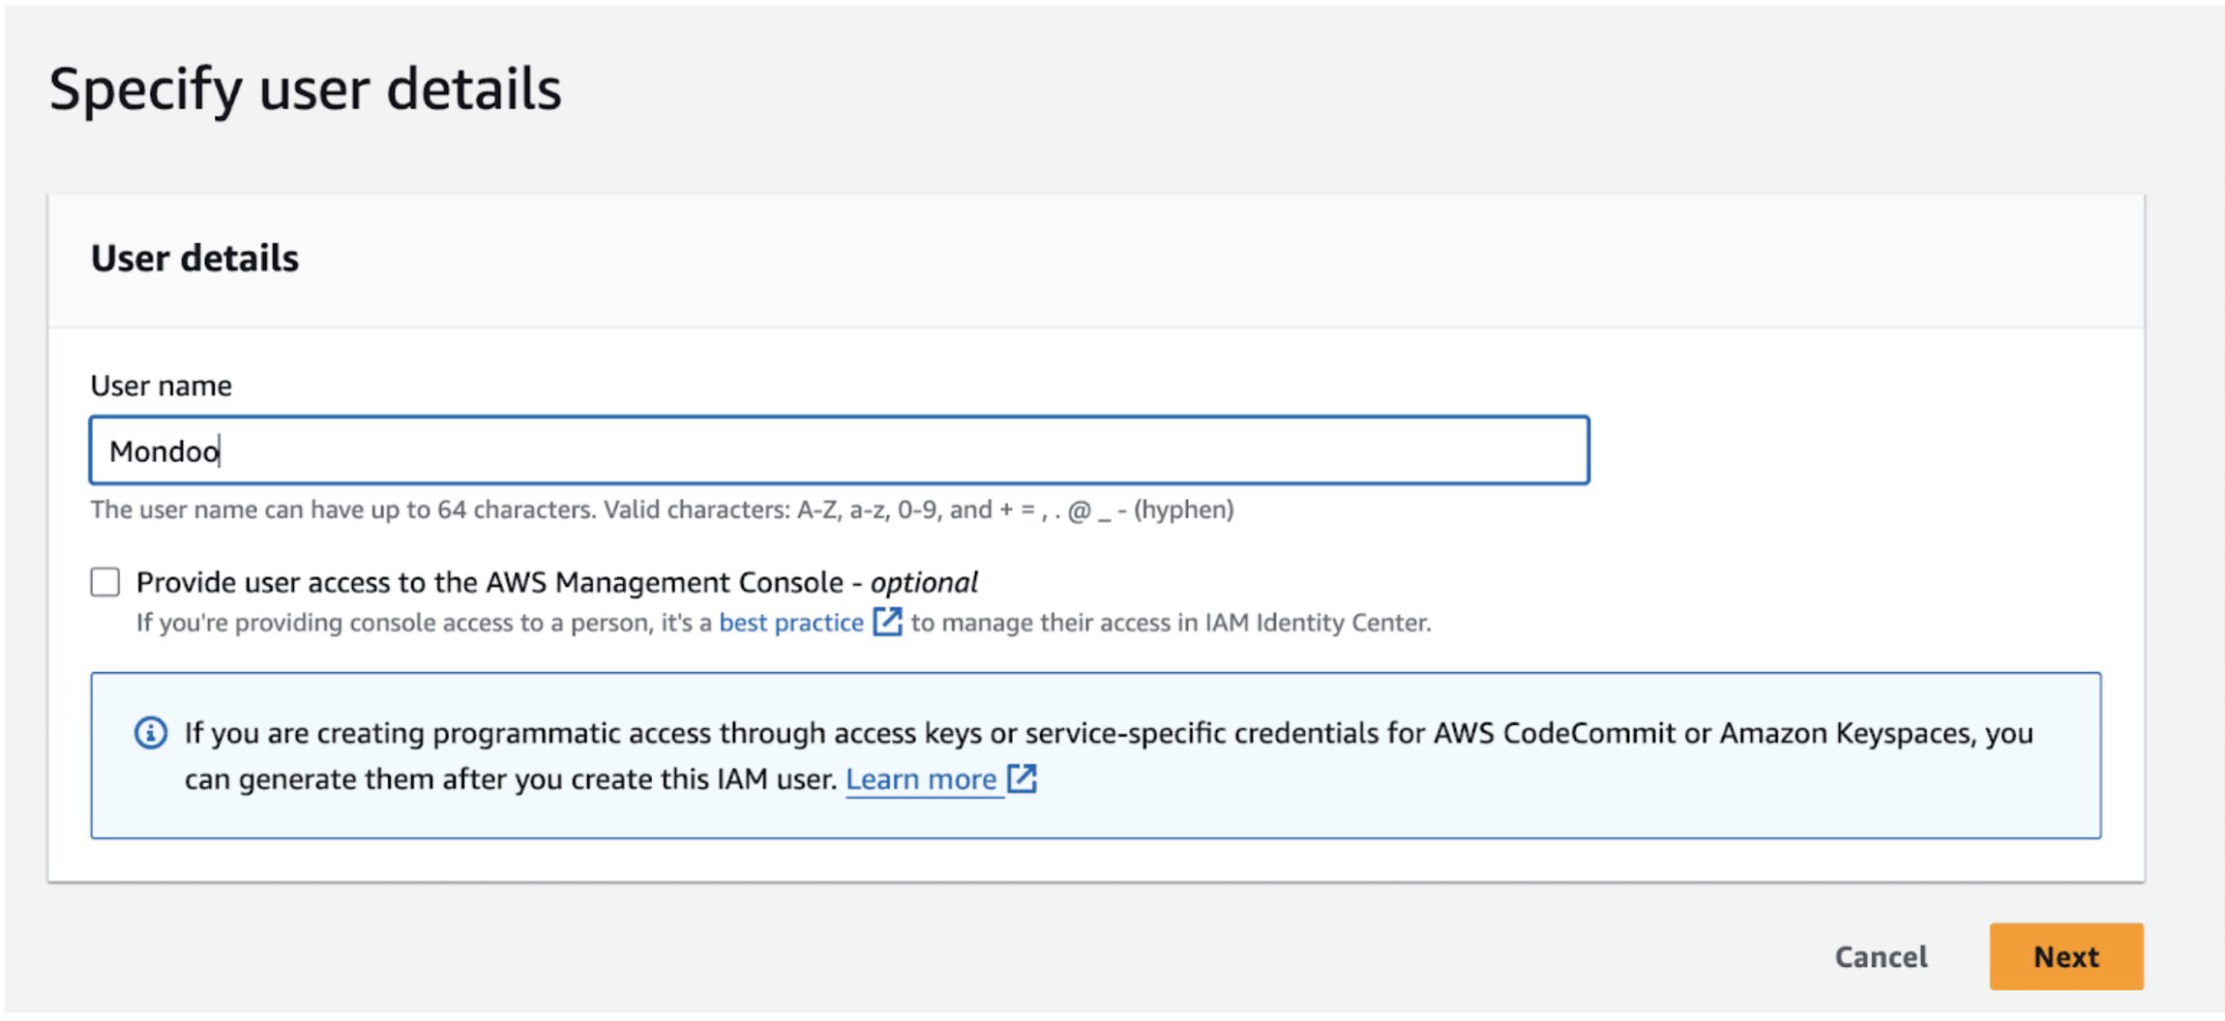Click the User name input field

click(838, 451)
